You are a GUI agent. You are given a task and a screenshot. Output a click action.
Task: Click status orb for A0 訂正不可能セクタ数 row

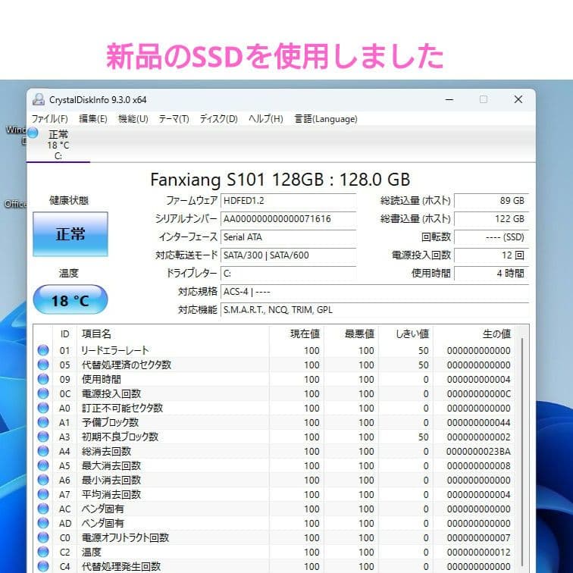43,408
